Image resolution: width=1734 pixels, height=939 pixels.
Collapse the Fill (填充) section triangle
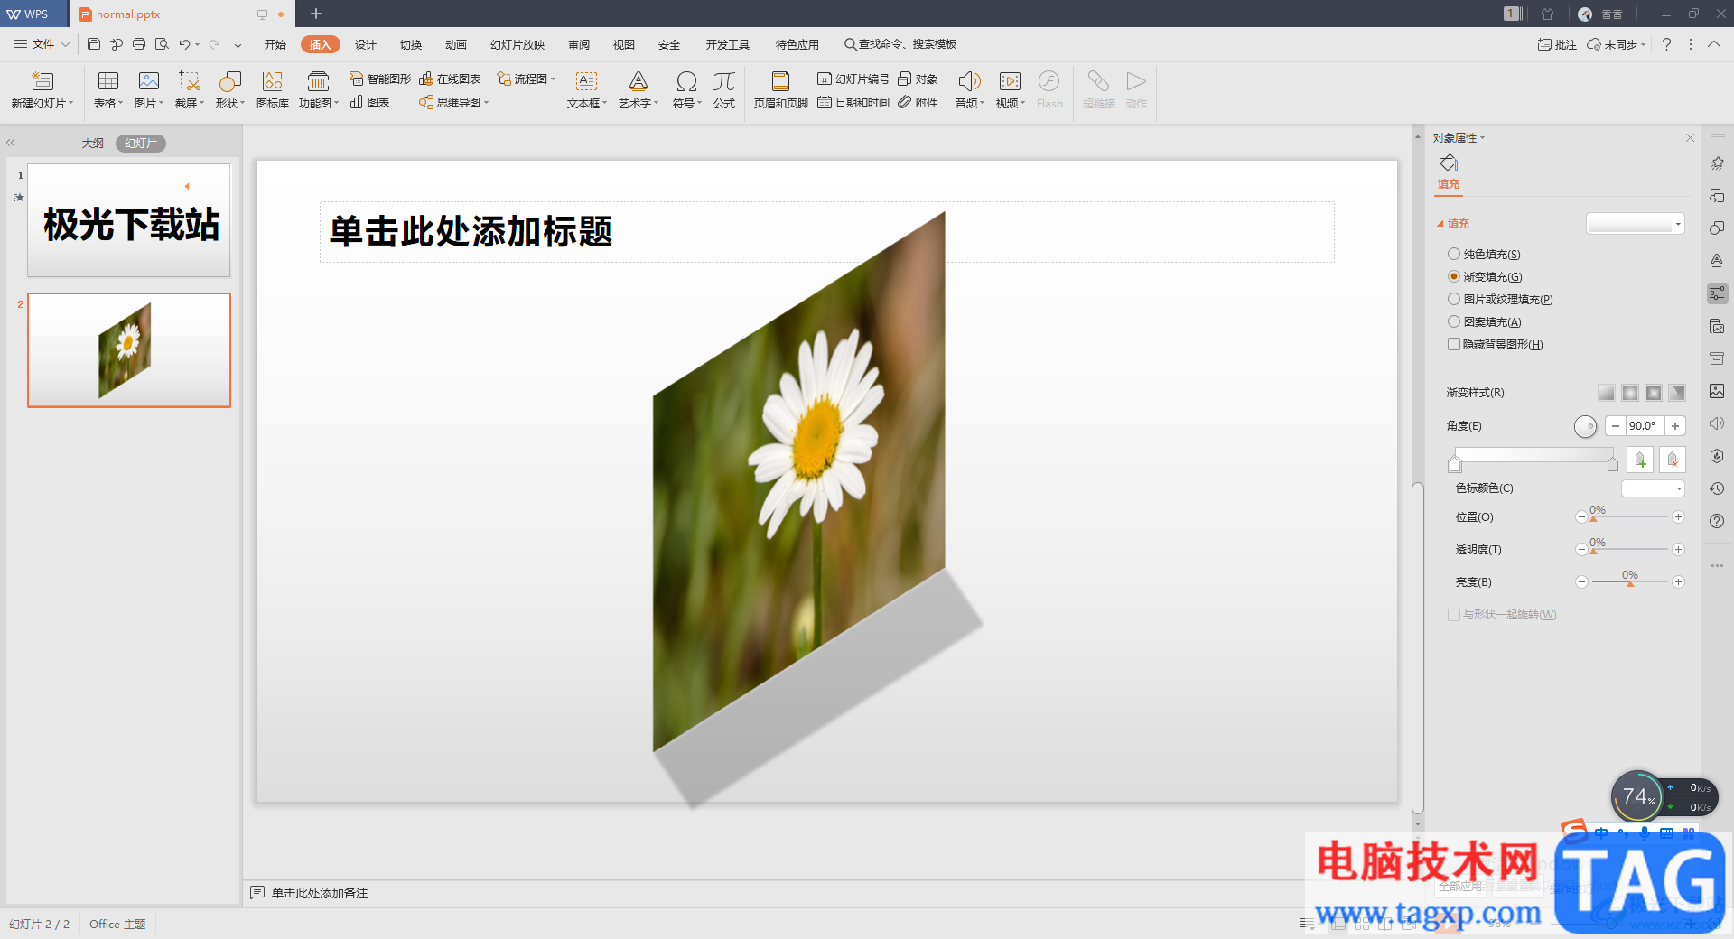point(1440,224)
